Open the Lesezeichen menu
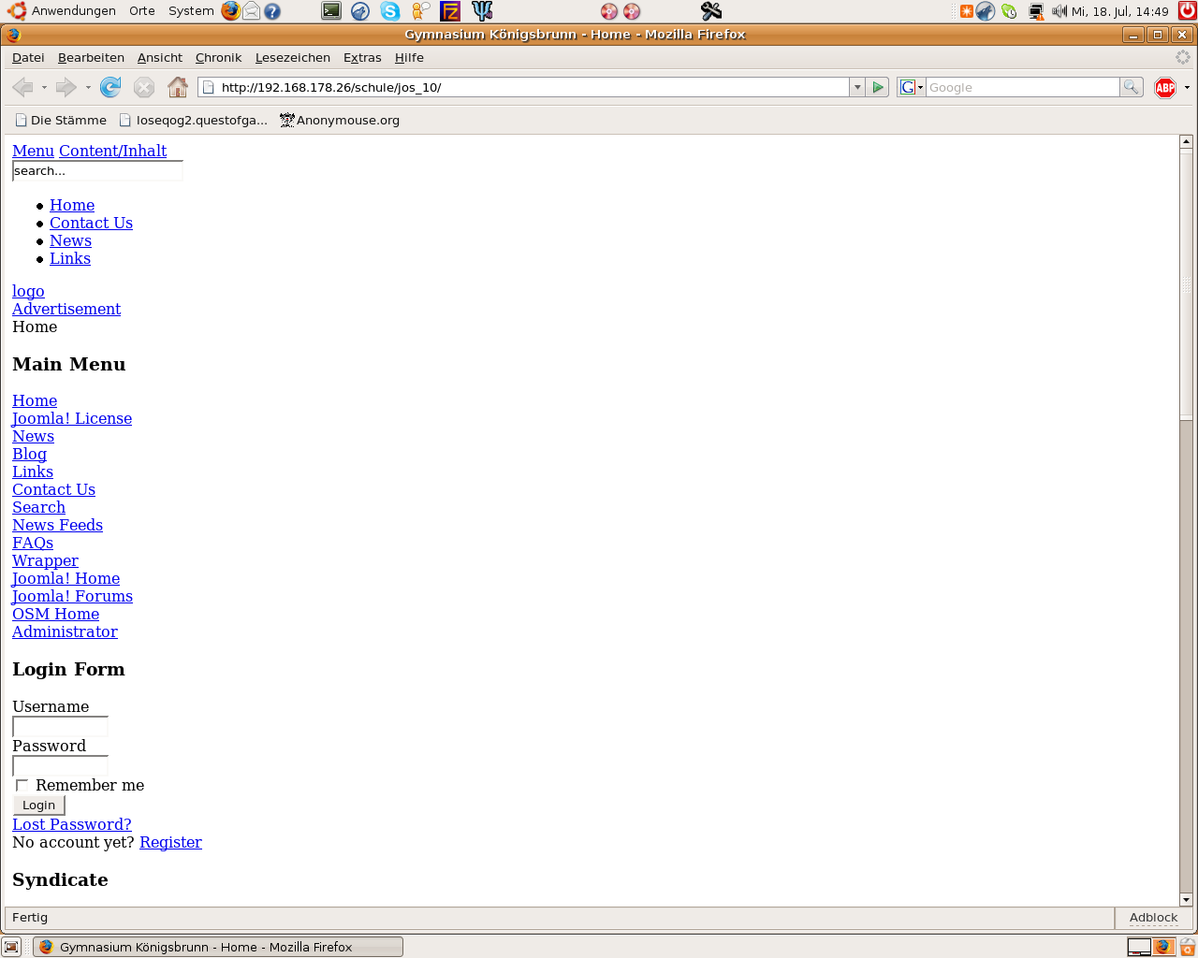The width and height of the screenshot is (1198, 958). click(292, 58)
